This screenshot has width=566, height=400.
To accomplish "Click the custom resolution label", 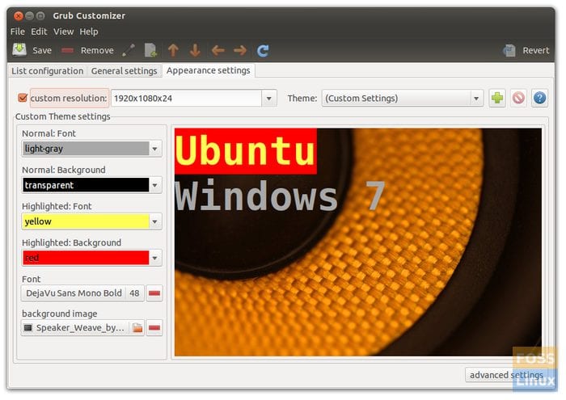I will click(69, 98).
